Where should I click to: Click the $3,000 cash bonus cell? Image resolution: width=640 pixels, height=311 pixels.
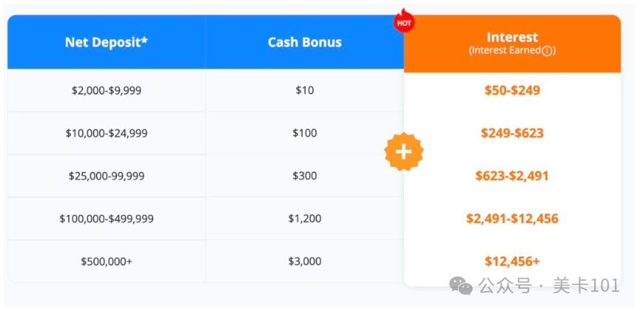click(305, 262)
